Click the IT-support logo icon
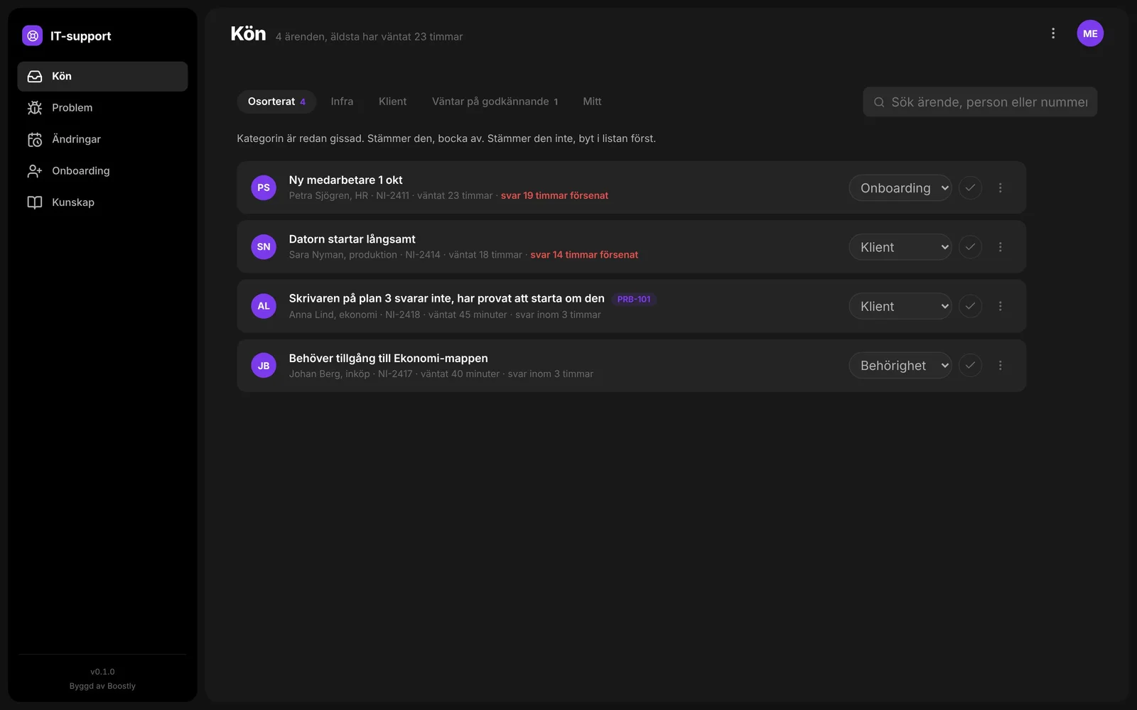This screenshot has height=710, width=1137. [33, 35]
